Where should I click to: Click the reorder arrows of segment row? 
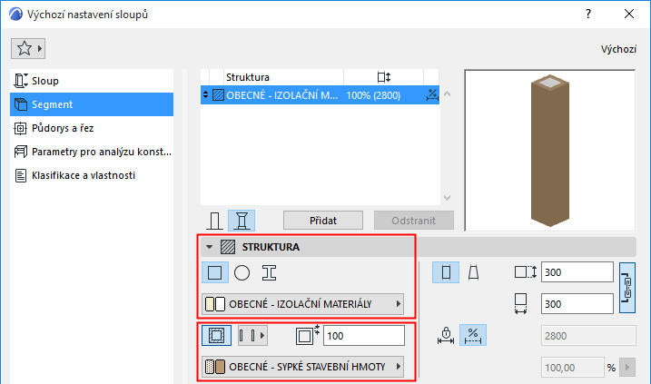click(205, 95)
